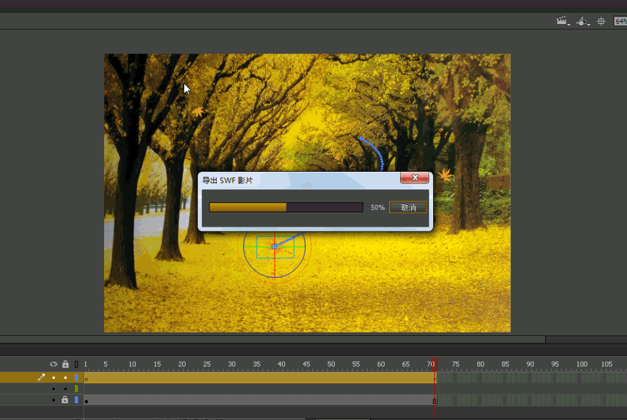
Task: Click the top layer's blue outline swatch
Action: 76,377
